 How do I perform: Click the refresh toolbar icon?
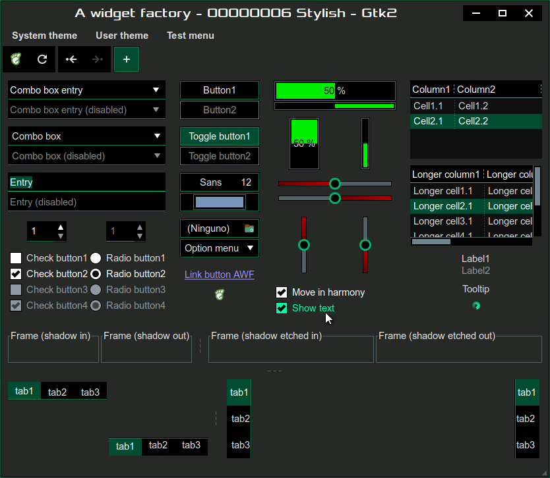42,59
